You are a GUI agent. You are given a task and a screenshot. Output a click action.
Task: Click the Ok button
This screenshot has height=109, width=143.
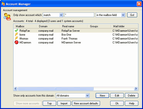point(117,103)
